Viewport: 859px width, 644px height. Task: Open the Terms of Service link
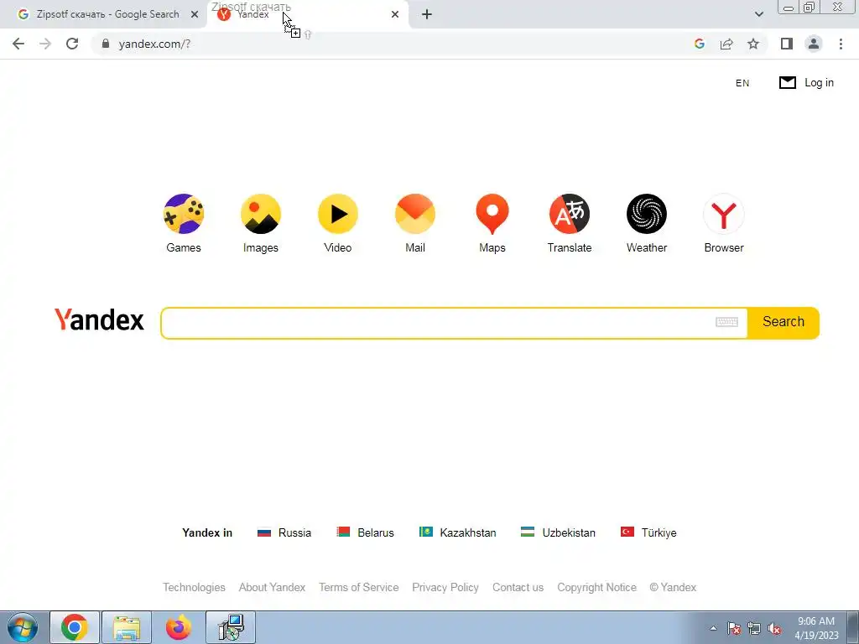tap(359, 588)
